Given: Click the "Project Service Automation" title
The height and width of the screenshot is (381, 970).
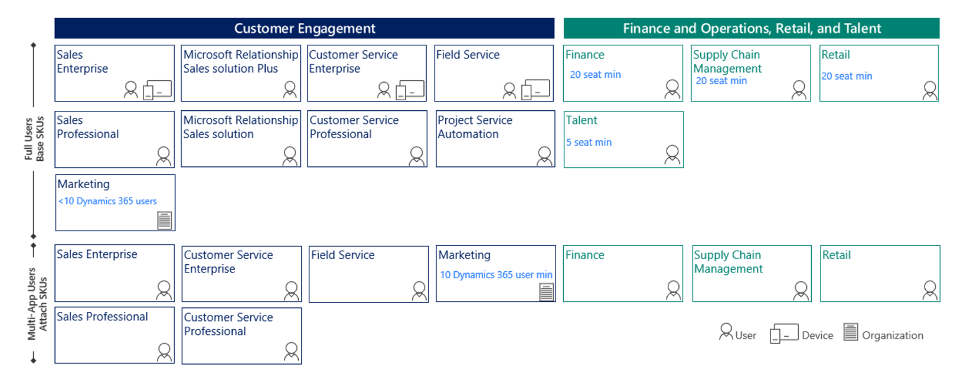Looking at the screenshot, I should click(475, 127).
